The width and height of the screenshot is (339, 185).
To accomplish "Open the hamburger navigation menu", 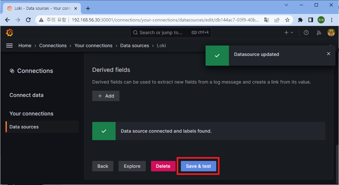I will point(9,46).
